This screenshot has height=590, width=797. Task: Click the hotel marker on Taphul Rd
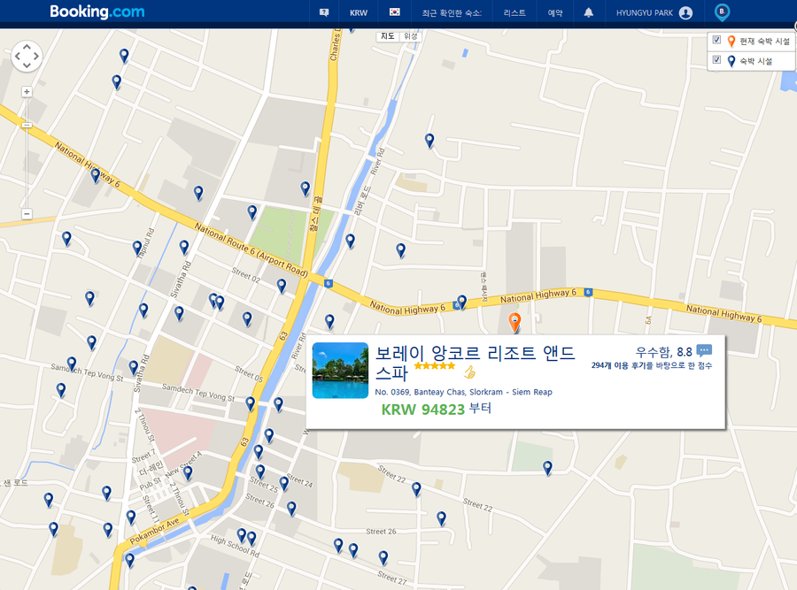[136, 248]
